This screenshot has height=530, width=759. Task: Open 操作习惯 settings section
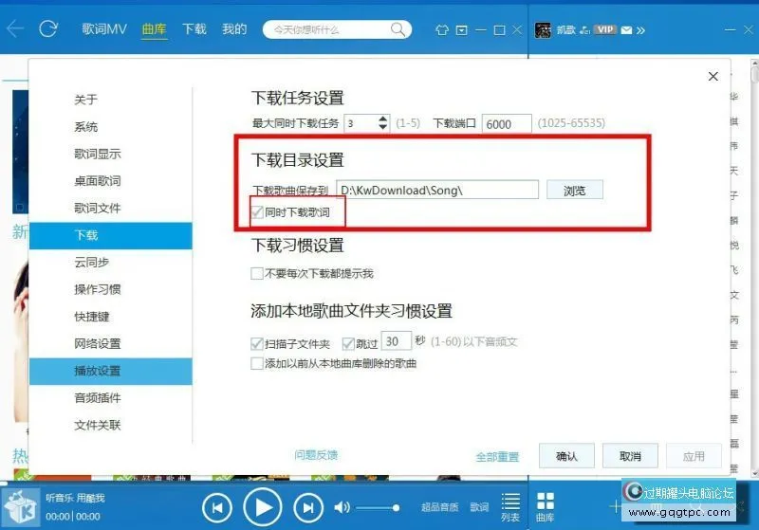click(x=111, y=289)
